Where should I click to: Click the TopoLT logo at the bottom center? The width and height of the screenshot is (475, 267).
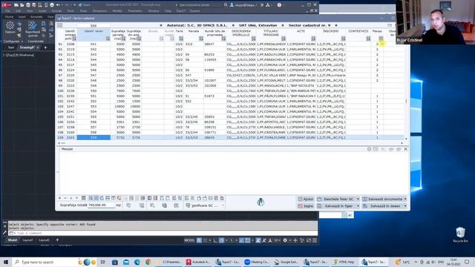click(x=261, y=202)
